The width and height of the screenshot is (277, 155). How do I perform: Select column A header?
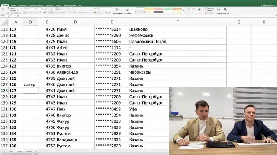[16, 22]
